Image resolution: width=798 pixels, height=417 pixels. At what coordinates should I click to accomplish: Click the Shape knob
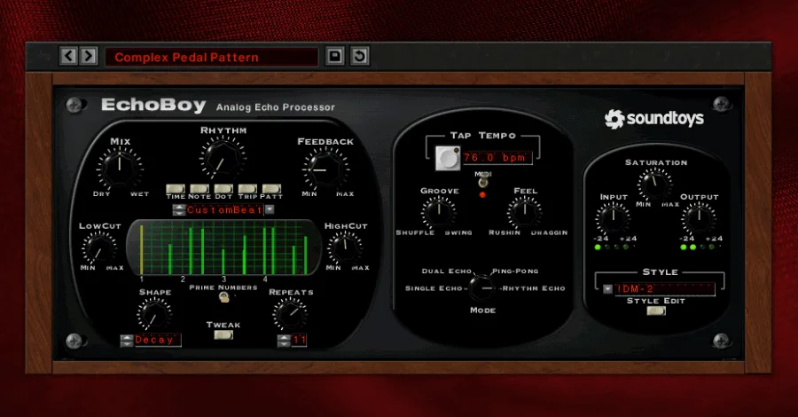tap(153, 314)
